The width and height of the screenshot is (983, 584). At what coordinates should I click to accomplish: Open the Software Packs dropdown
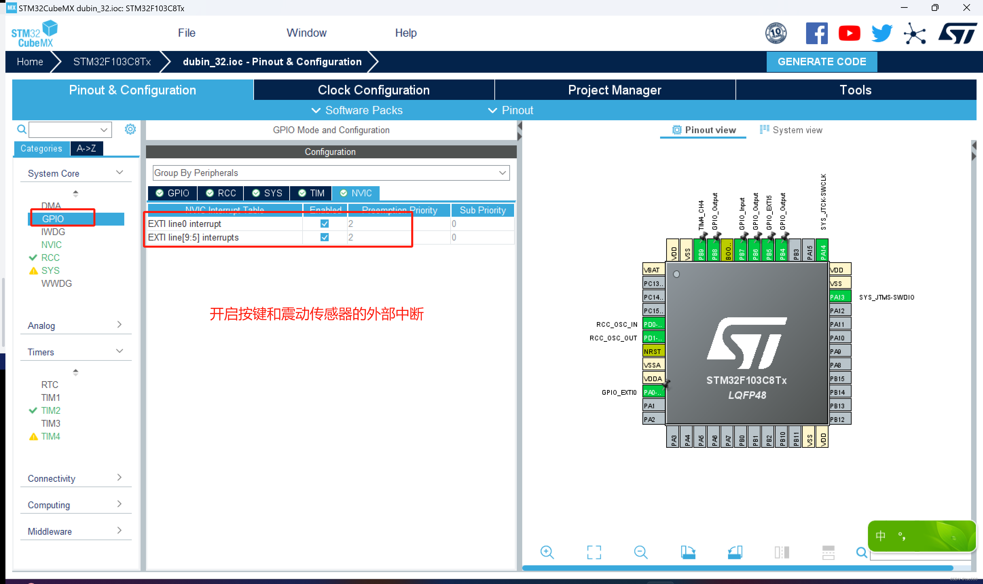tap(357, 110)
